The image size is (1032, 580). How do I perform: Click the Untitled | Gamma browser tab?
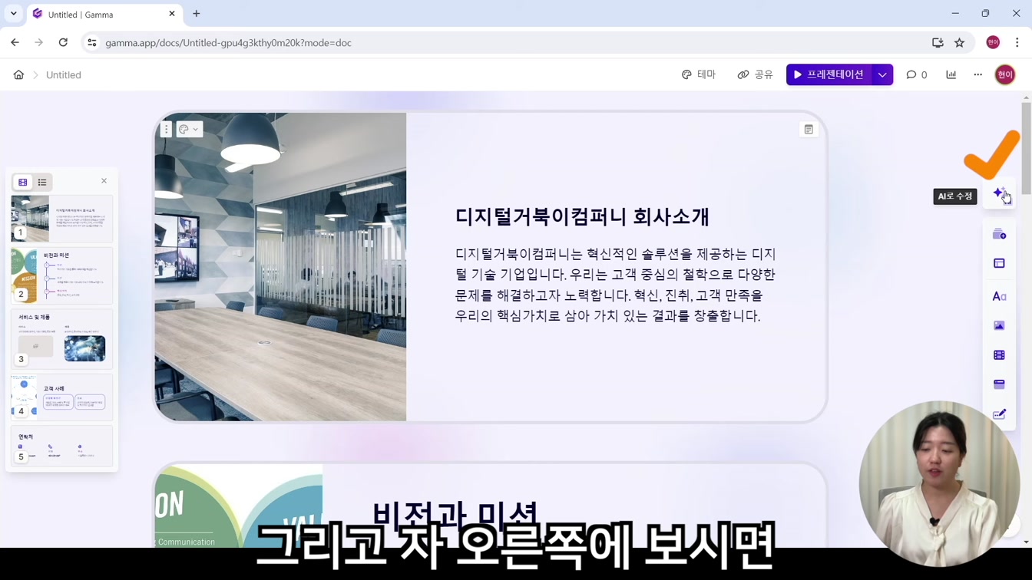104,14
